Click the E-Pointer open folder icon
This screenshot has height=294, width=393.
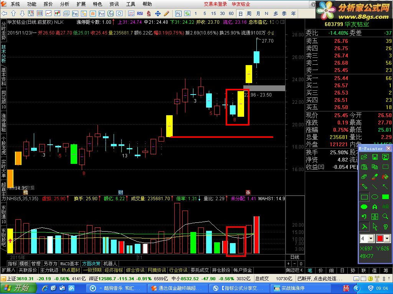pos(364,157)
